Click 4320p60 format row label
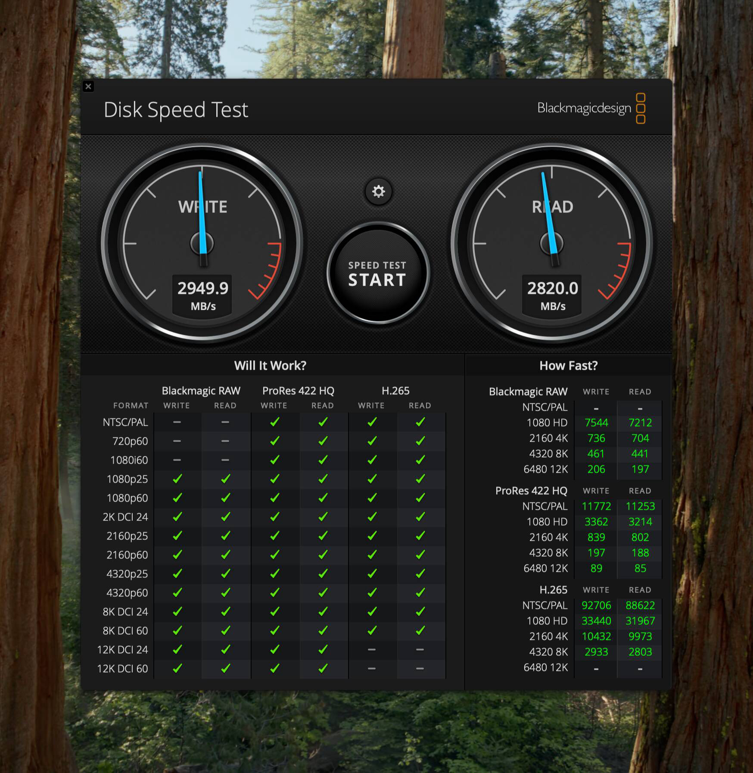This screenshot has width=753, height=773. (128, 593)
